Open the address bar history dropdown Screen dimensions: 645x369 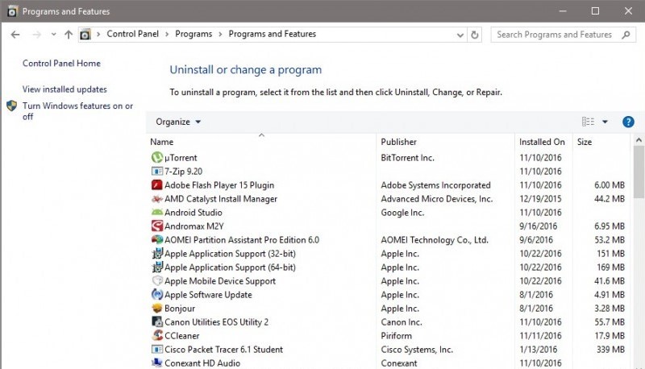[460, 35]
